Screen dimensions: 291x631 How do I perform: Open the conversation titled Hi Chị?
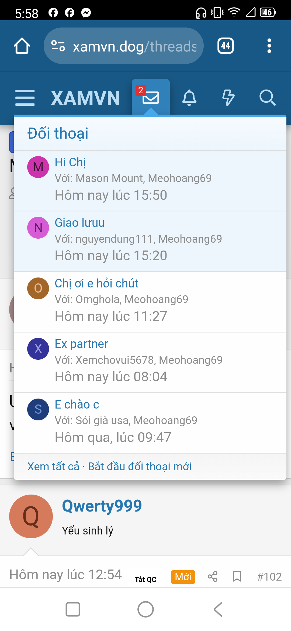coord(70,162)
